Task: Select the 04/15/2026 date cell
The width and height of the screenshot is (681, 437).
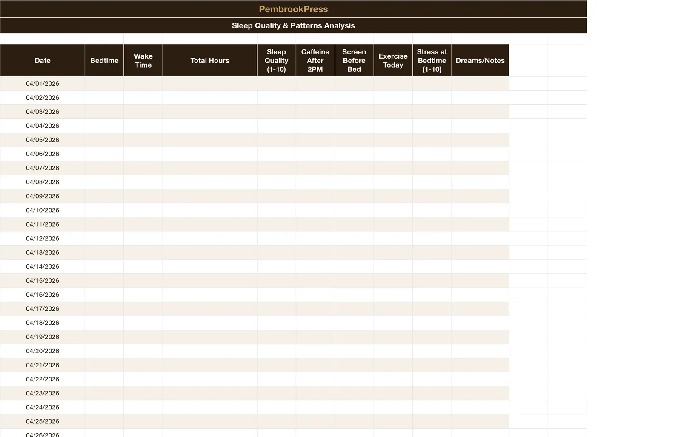Action: [43, 280]
